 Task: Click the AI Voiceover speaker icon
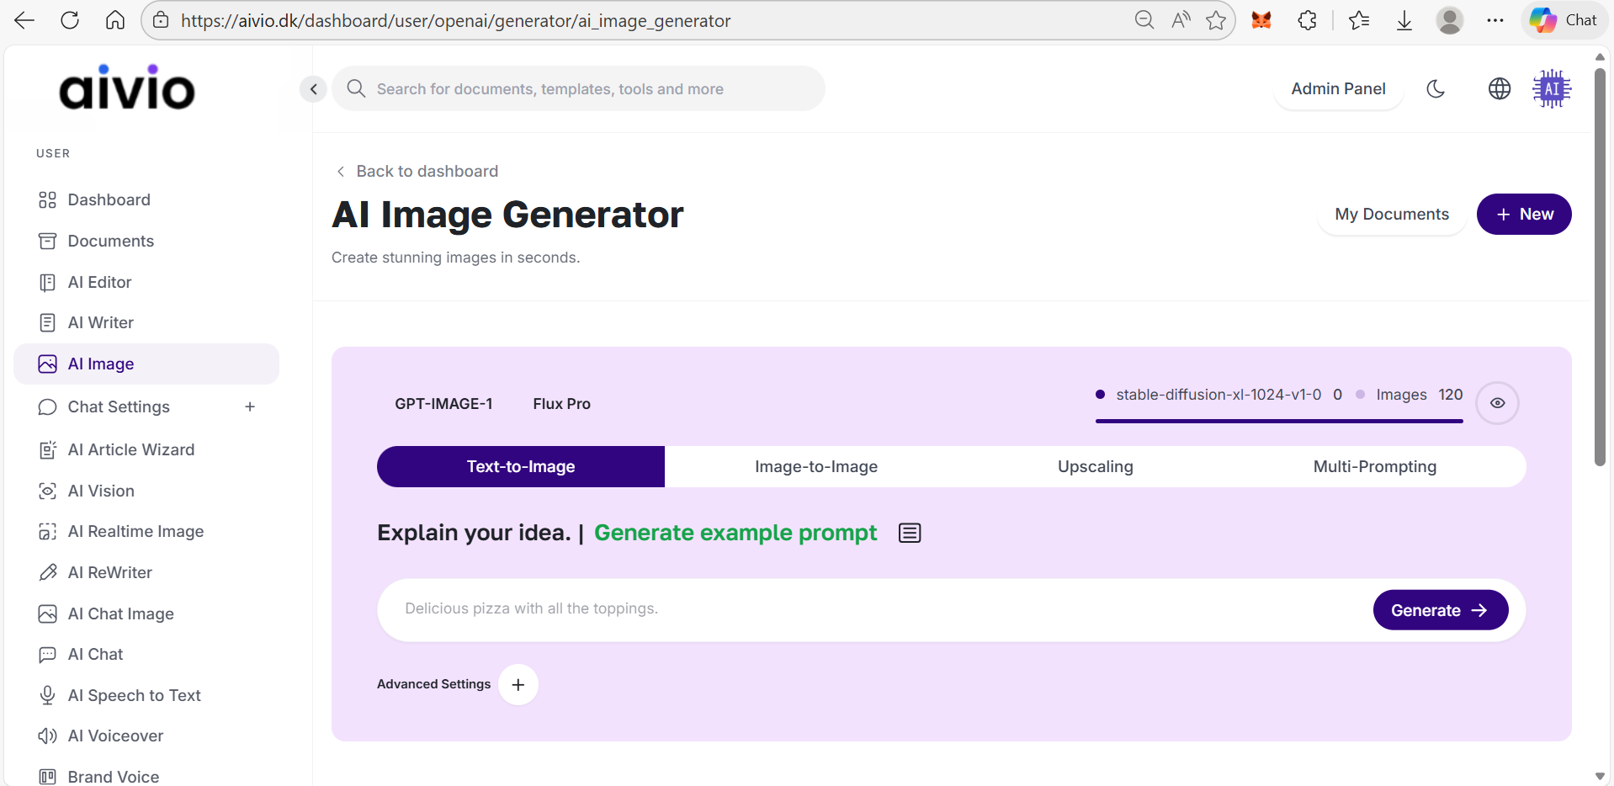47,736
